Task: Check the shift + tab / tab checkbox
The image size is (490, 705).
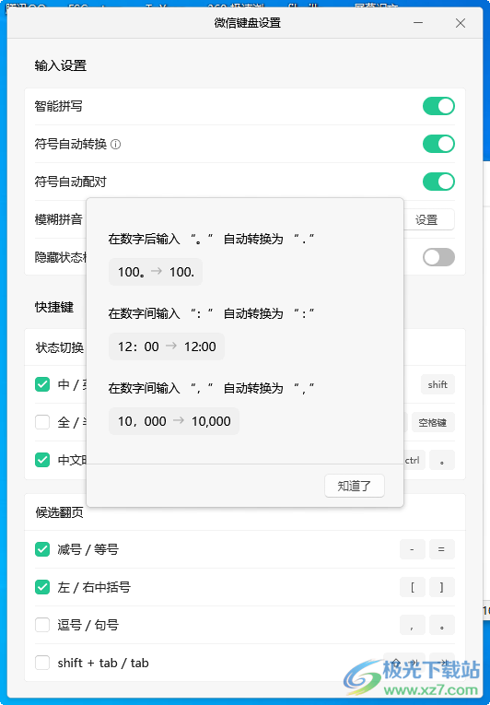Action: pyautogui.click(x=42, y=663)
